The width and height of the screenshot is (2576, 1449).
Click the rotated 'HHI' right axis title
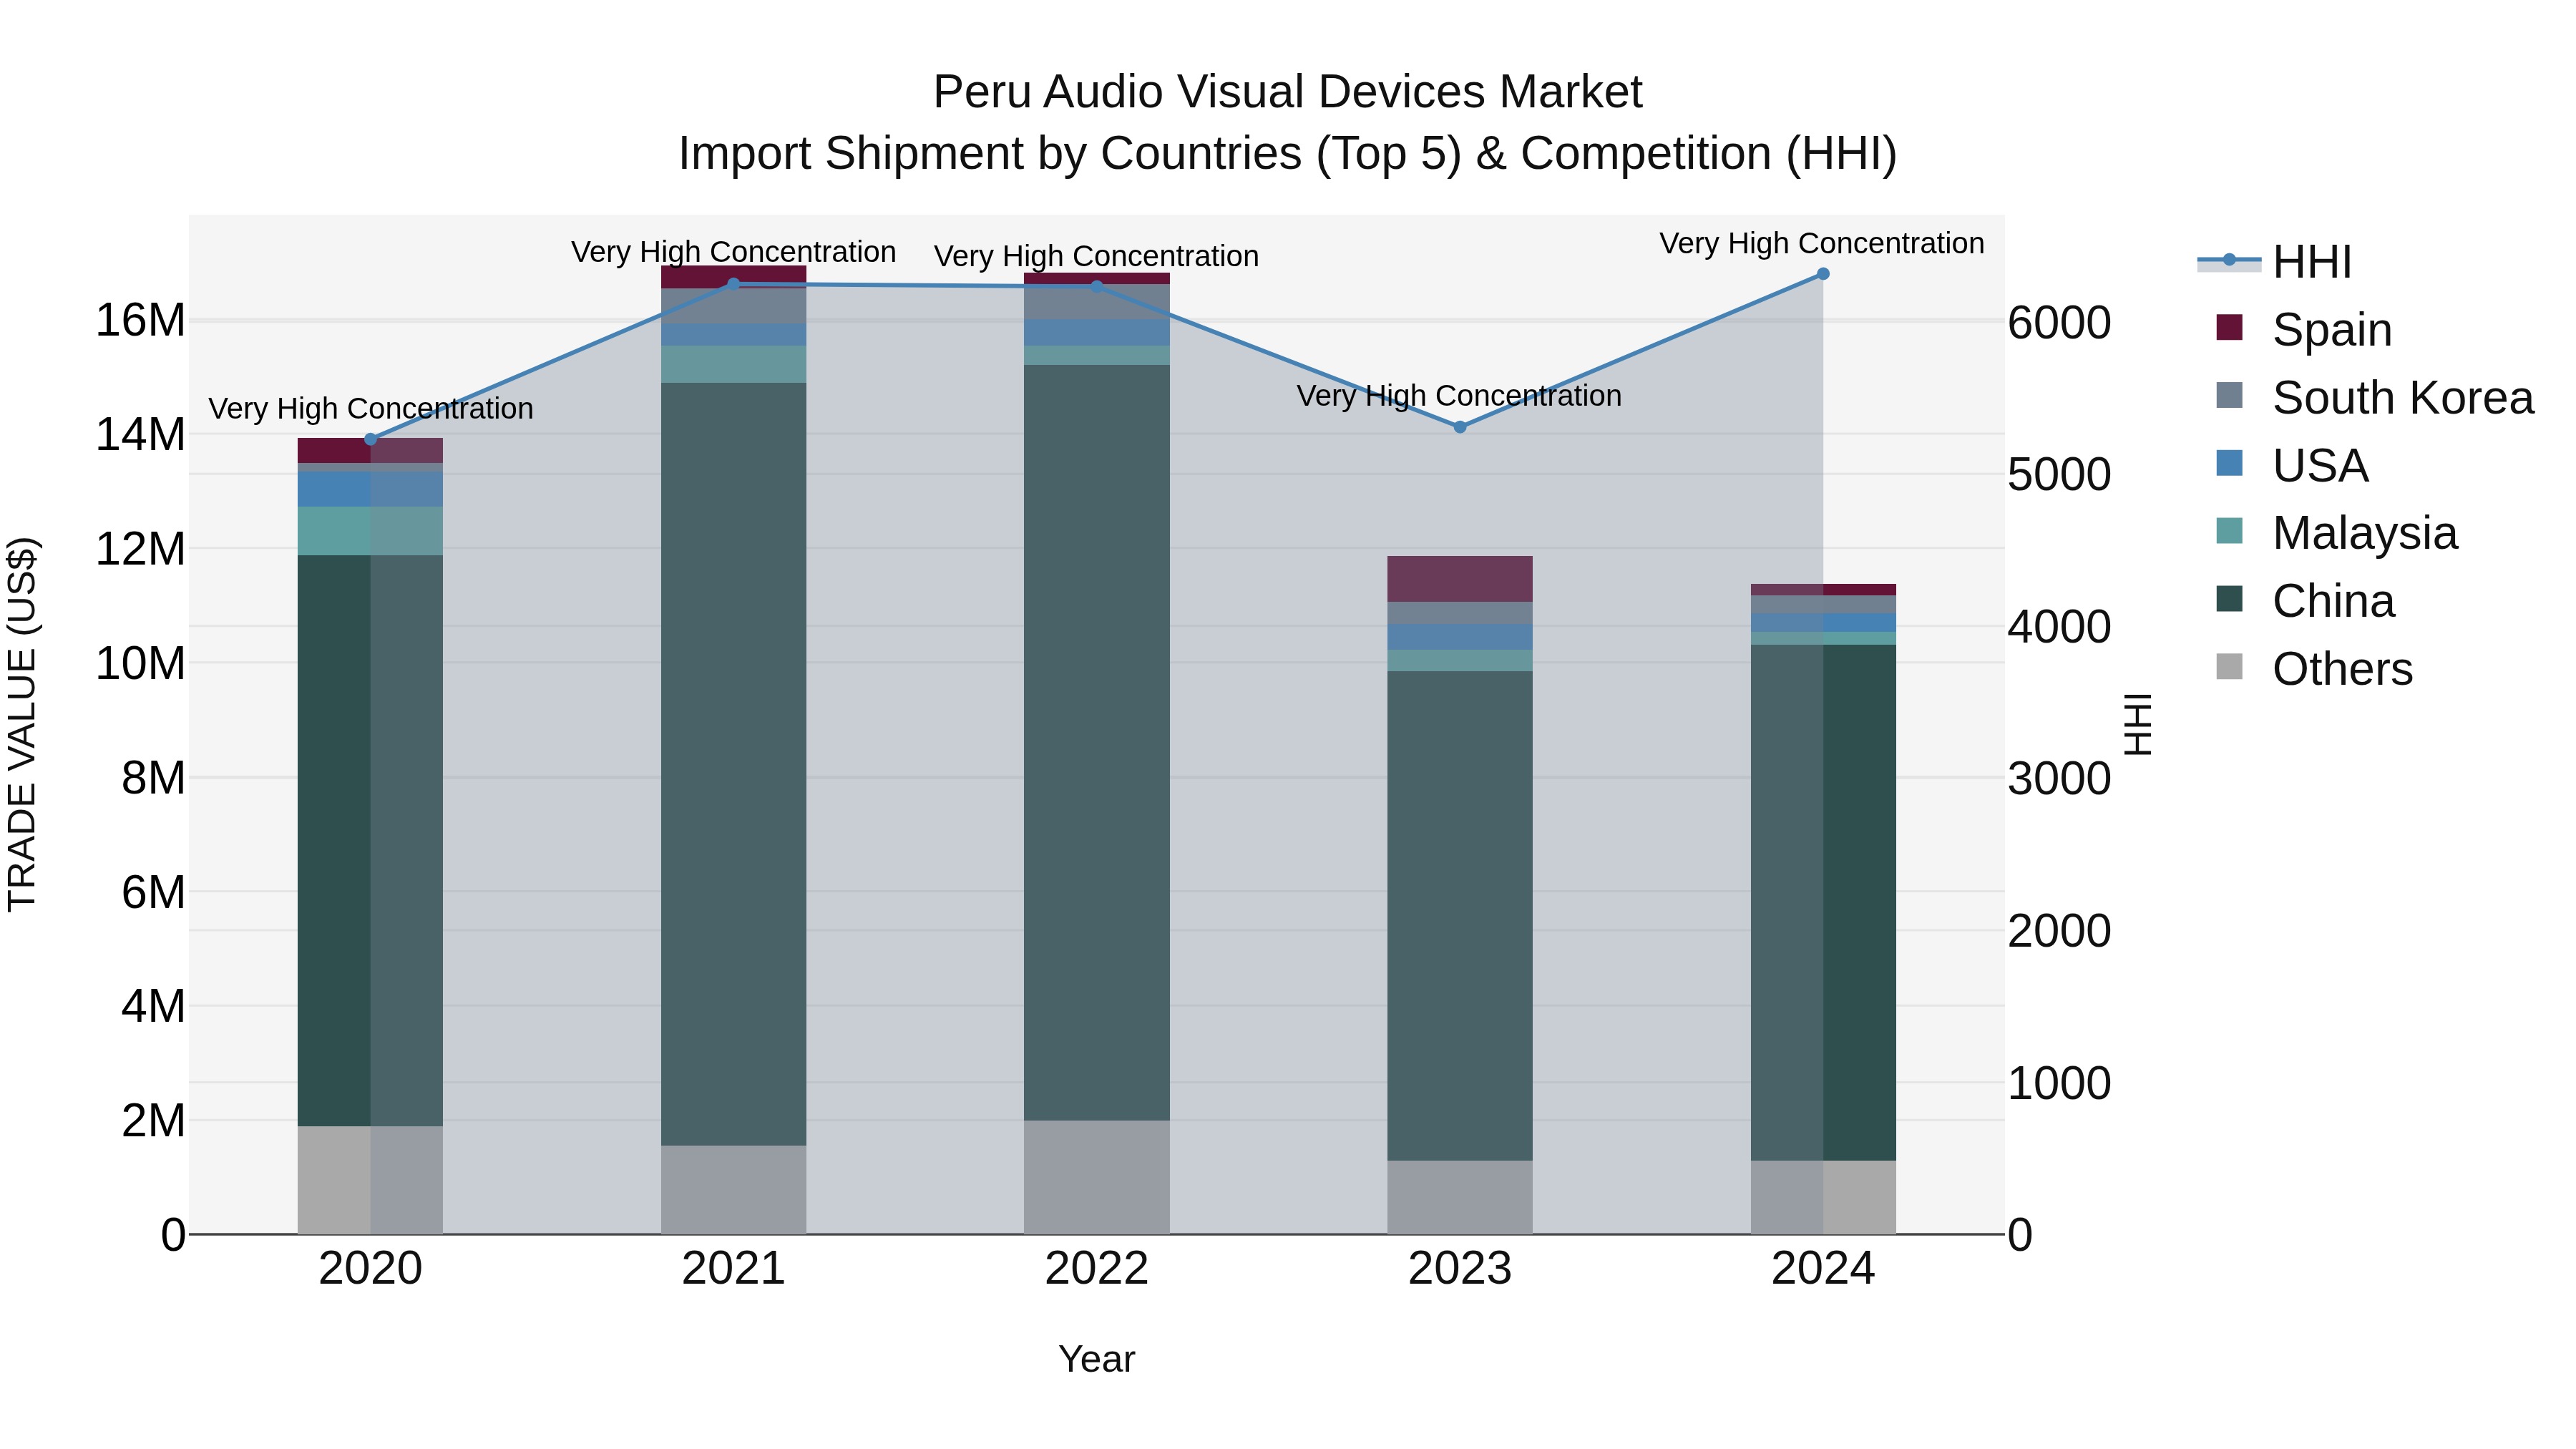[x=2137, y=724]
